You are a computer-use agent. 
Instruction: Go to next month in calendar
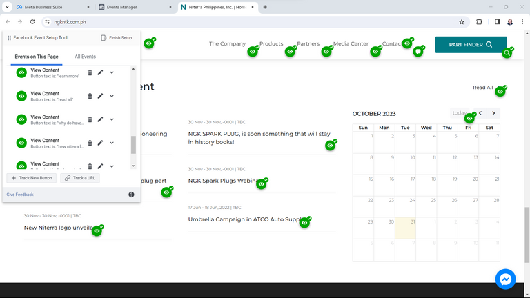(x=493, y=113)
